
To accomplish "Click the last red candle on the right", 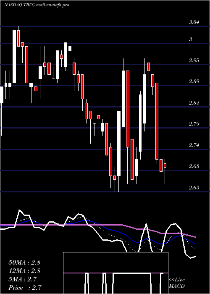I will point(165,165).
